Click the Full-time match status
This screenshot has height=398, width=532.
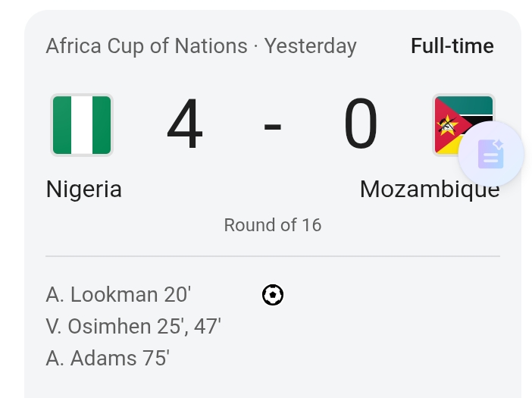point(452,46)
